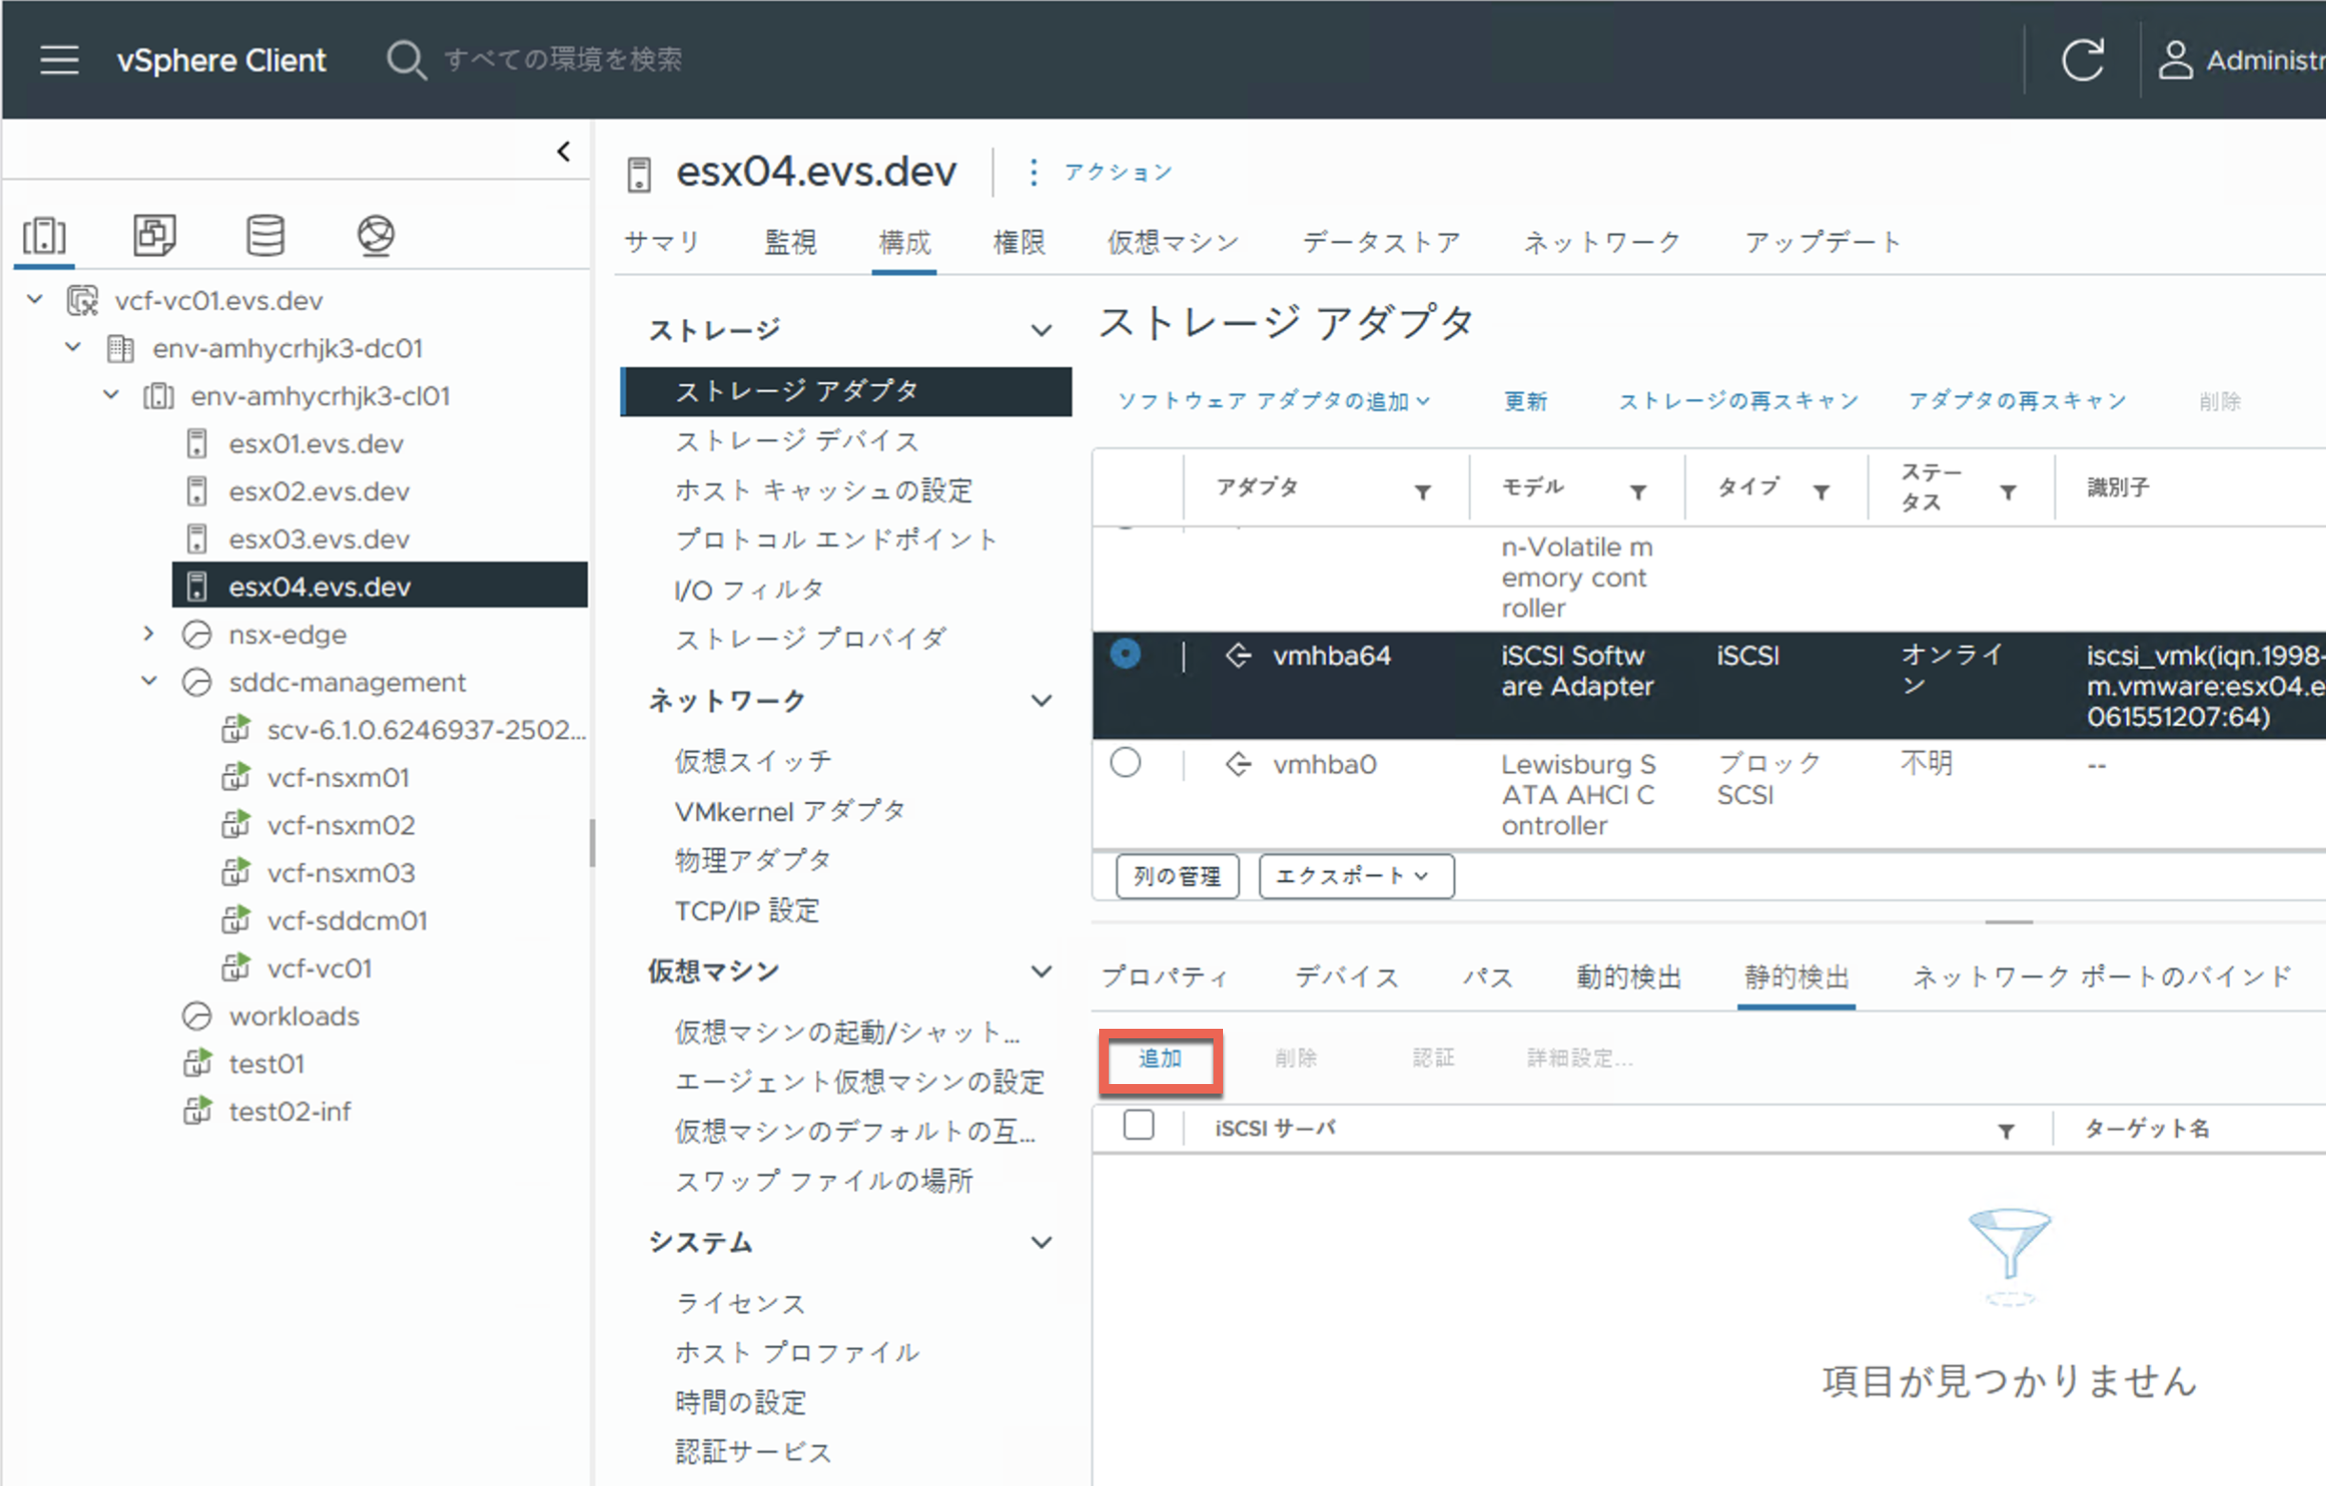
Task: Select the vmhba64 adapter radio button
Action: click(x=1125, y=655)
